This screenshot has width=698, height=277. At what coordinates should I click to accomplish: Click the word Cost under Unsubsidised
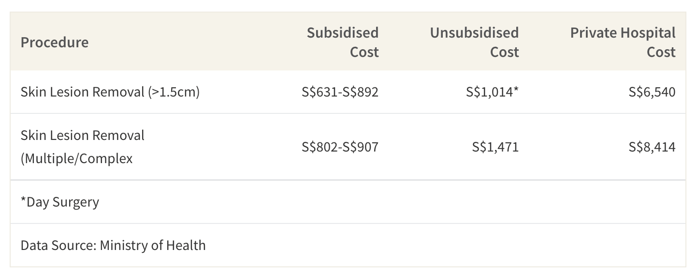tap(505, 52)
